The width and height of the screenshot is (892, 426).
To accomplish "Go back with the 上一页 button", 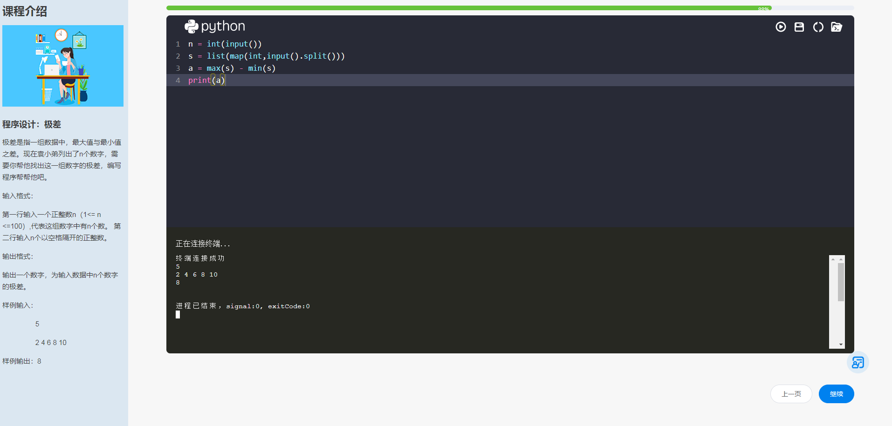I will pyautogui.click(x=791, y=394).
